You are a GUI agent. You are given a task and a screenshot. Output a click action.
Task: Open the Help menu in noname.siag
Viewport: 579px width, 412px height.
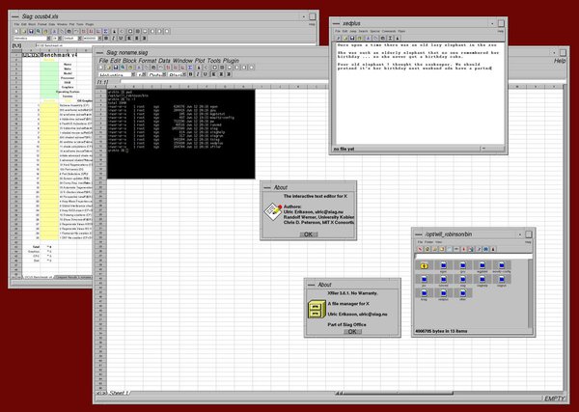pos(560,61)
